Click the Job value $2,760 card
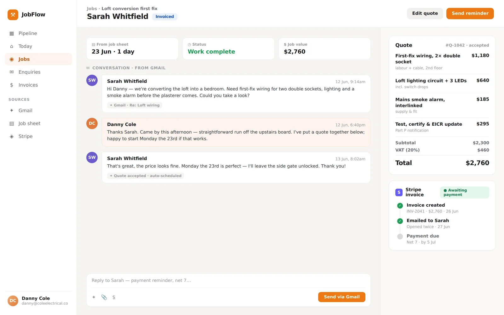The height and width of the screenshot is (315, 504). pos(324,49)
